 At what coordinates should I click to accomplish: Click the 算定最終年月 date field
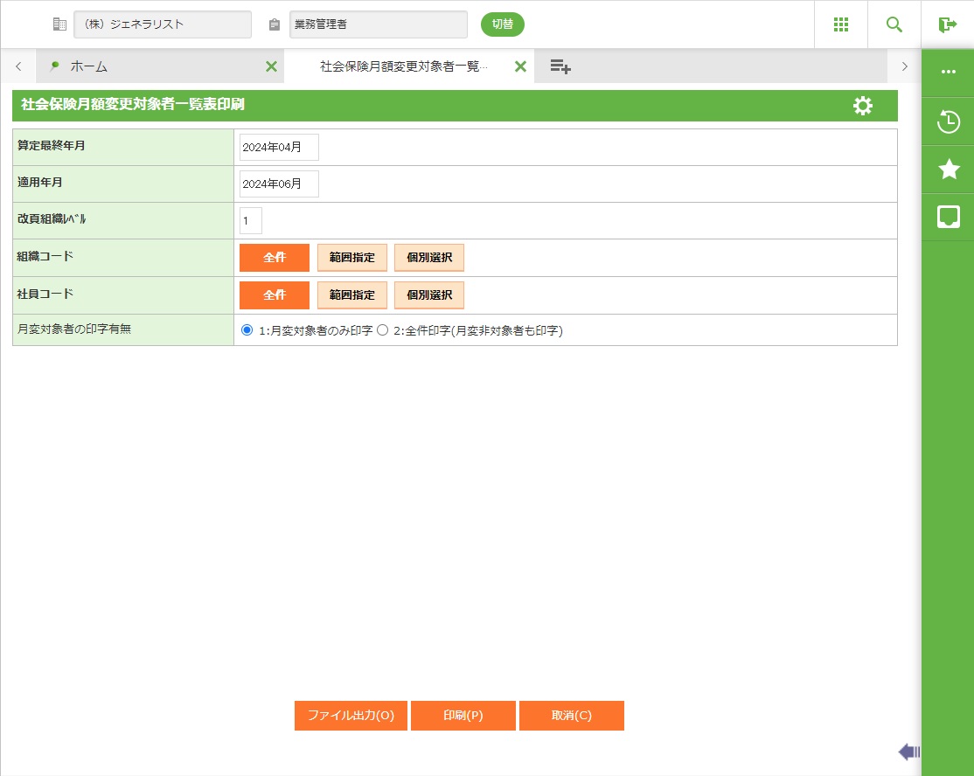[279, 147]
